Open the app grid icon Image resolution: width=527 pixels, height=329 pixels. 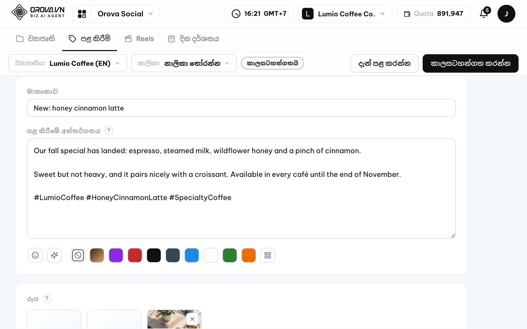(x=82, y=14)
